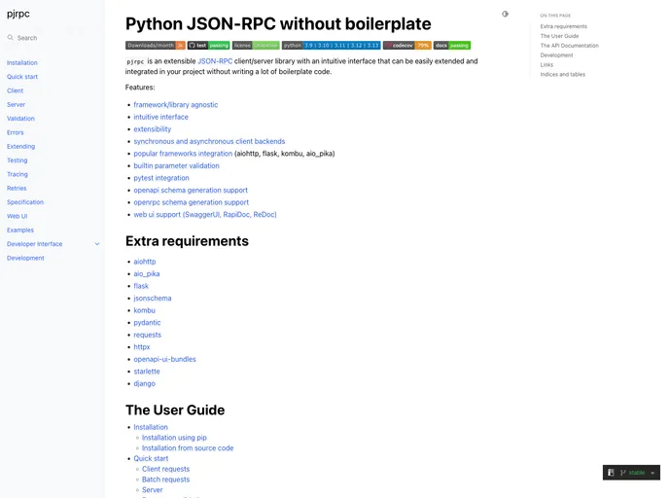
Task: Open the requests requirement link
Action: pos(147,335)
